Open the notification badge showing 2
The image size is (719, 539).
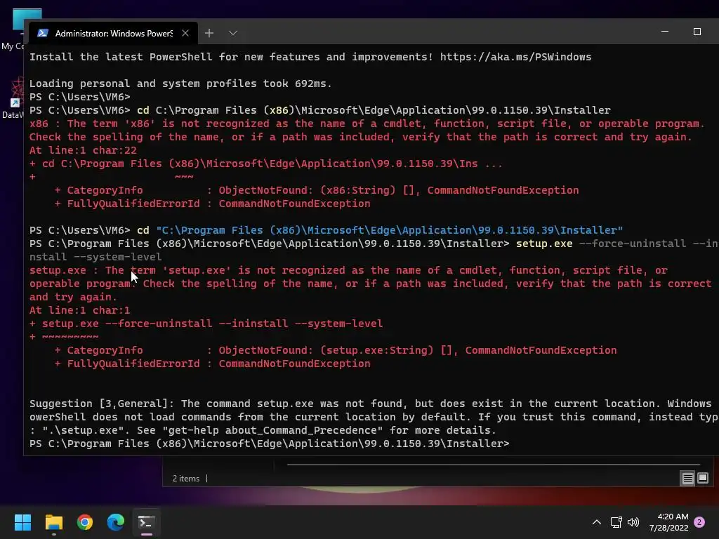click(x=699, y=522)
